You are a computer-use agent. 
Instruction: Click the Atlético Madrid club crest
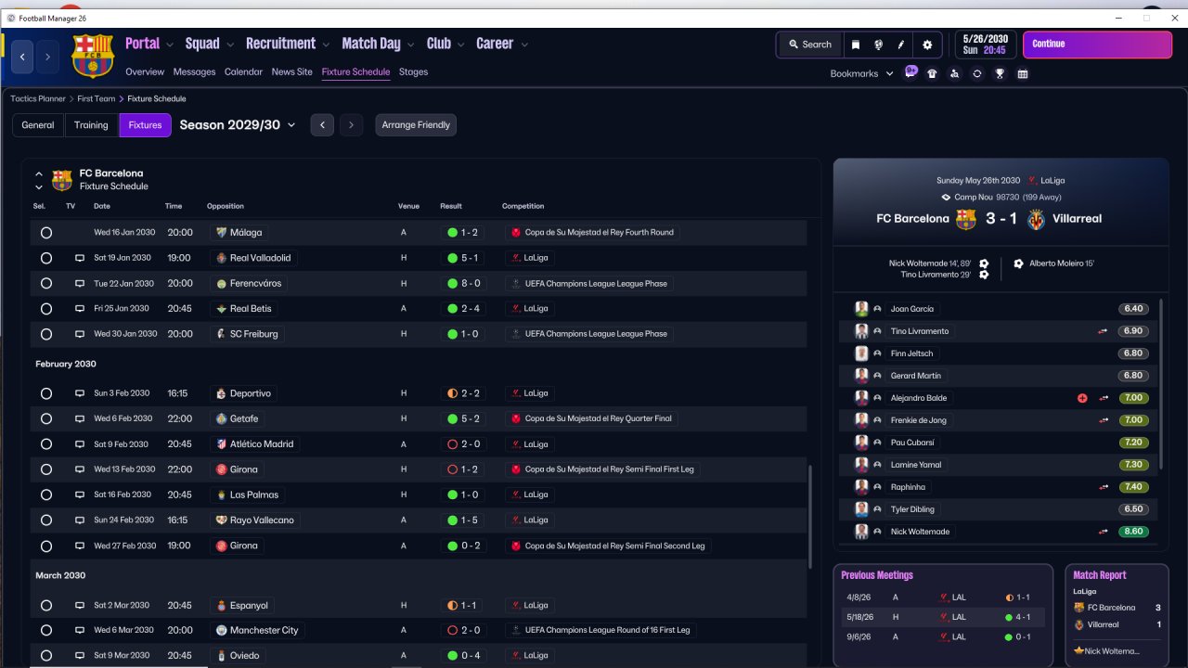221,444
